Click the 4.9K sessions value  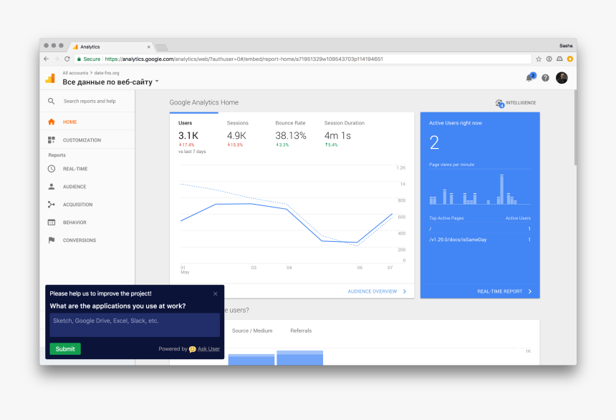coord(236,136)
